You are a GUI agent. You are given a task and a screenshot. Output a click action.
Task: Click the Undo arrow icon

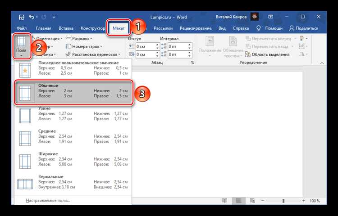[x=32, y=17]
